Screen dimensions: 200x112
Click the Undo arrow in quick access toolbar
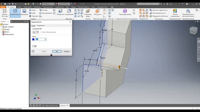[16, 4]
